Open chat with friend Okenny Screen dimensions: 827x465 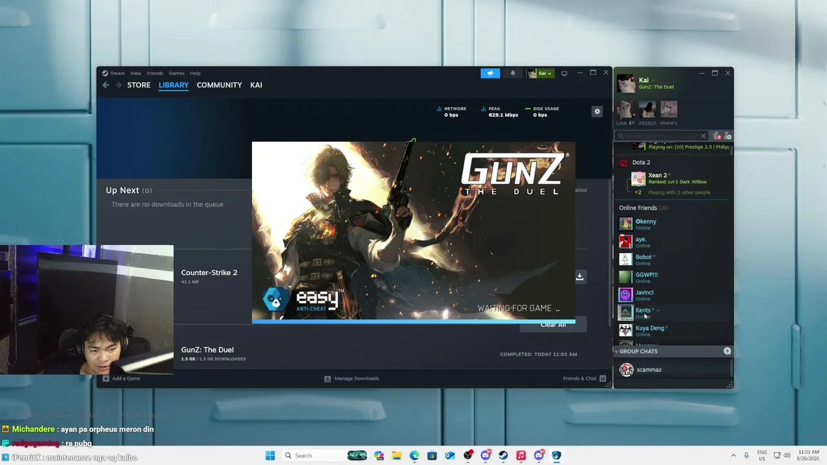tap(672, 224)
